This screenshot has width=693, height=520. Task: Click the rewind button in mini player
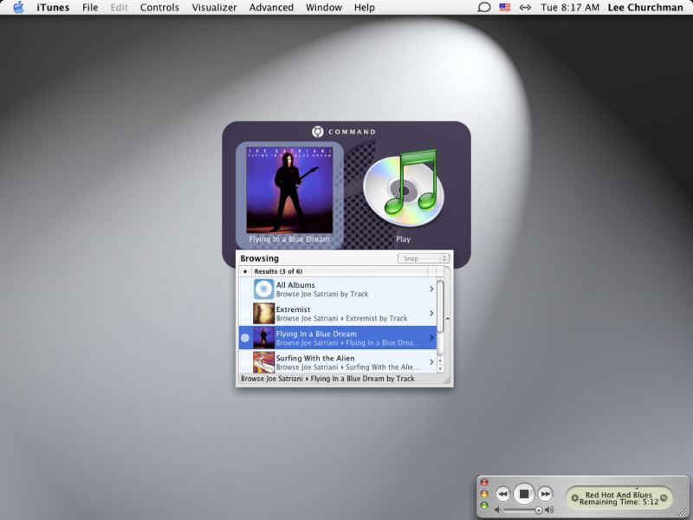pyautogui.click(x=502, y=494)
